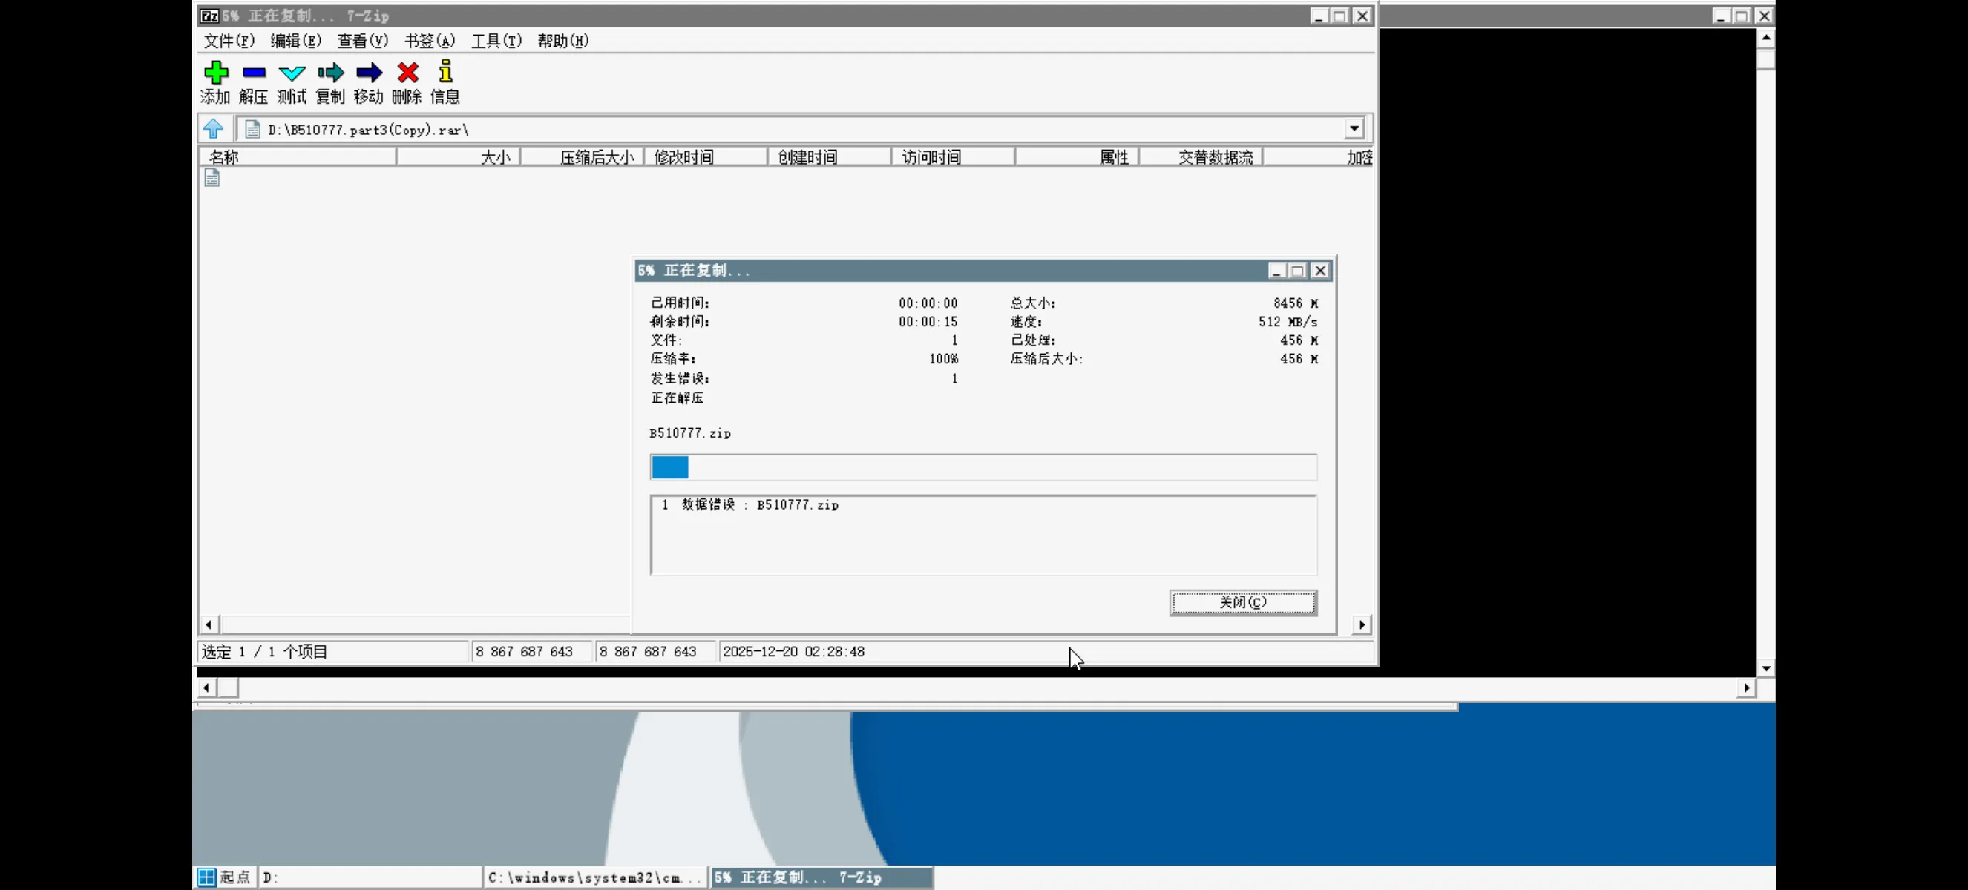Click the green Add (添加) toolbar icon
This screenshot has height=890, width=1968.
pos(216,73)
